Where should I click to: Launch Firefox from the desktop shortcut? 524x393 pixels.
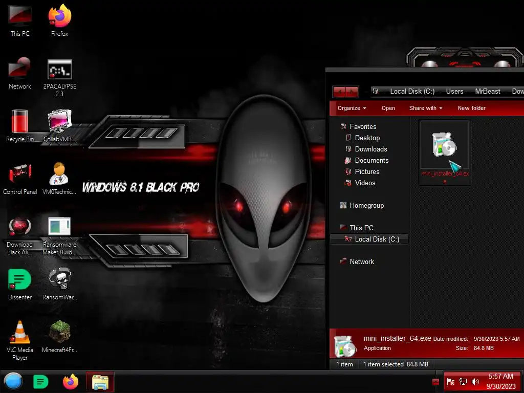tap(59, 20)
